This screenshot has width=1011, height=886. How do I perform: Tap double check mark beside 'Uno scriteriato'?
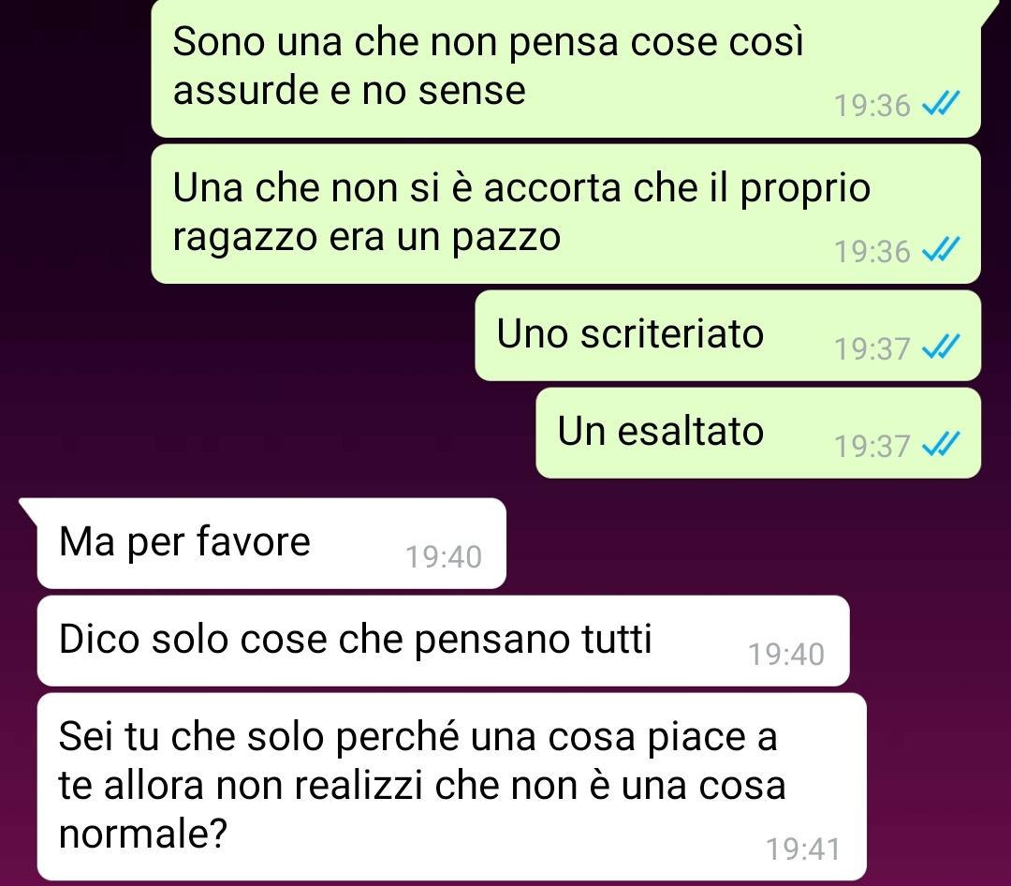941,347
